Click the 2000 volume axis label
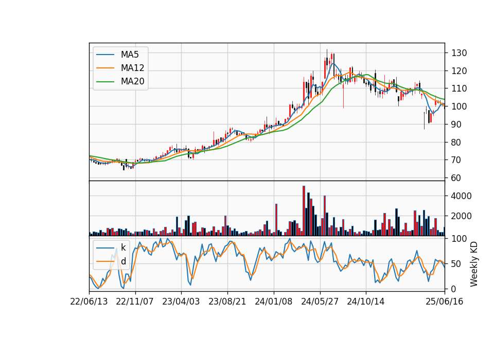 pos(462,216)
